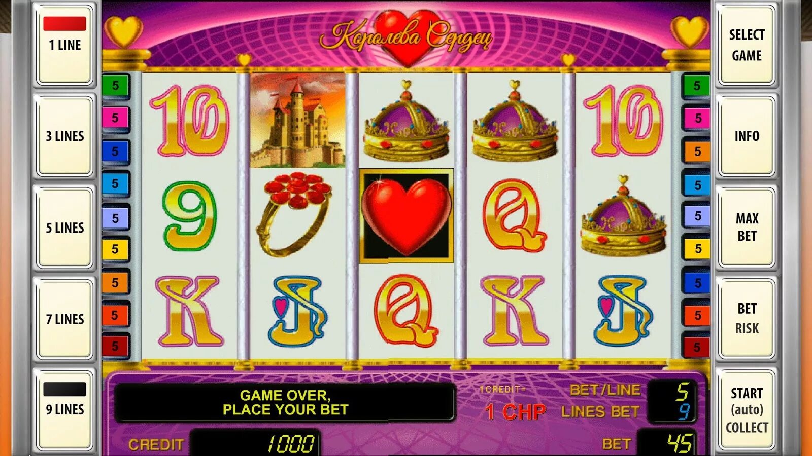Choose the 7 LINES button
Screen dimensions: 812x456
point(65,319)
